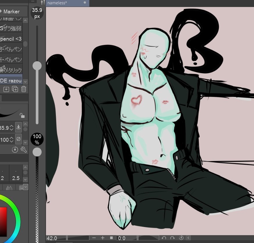Image resolution: width=254 pixels, height=243 pixels.
Task: Open sub tool detail wrench
Action: 24,150
